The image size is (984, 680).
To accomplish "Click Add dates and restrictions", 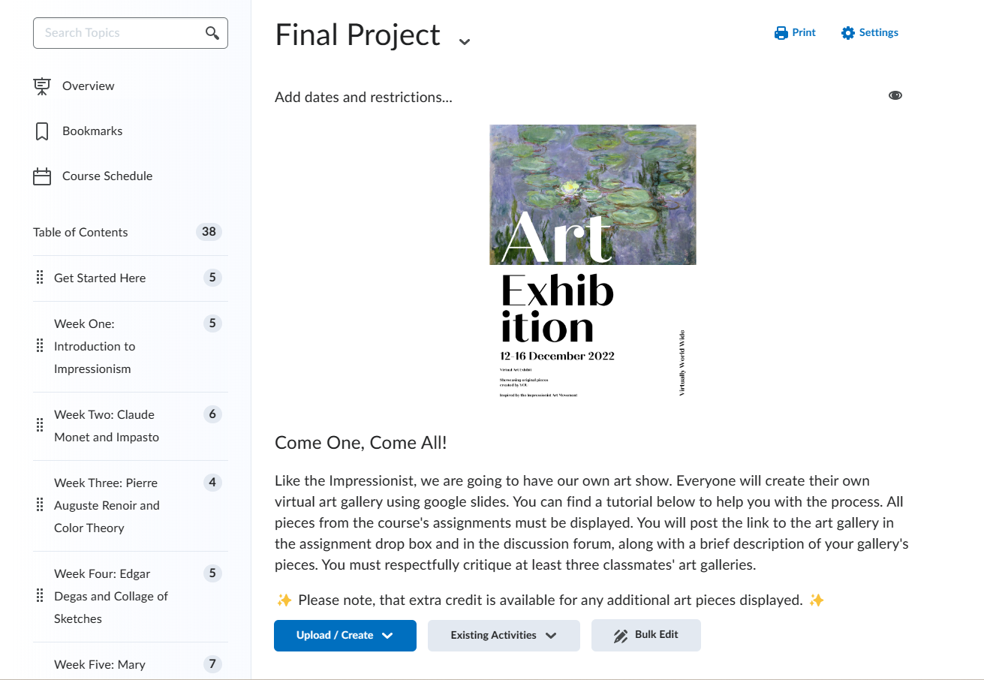I will (x=363, y=98).
